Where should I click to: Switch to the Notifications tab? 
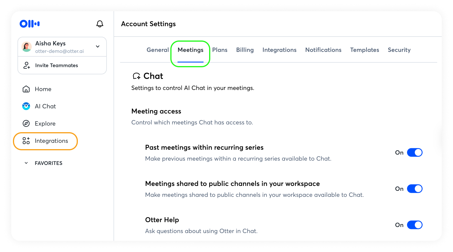click(x=323, y=50)
